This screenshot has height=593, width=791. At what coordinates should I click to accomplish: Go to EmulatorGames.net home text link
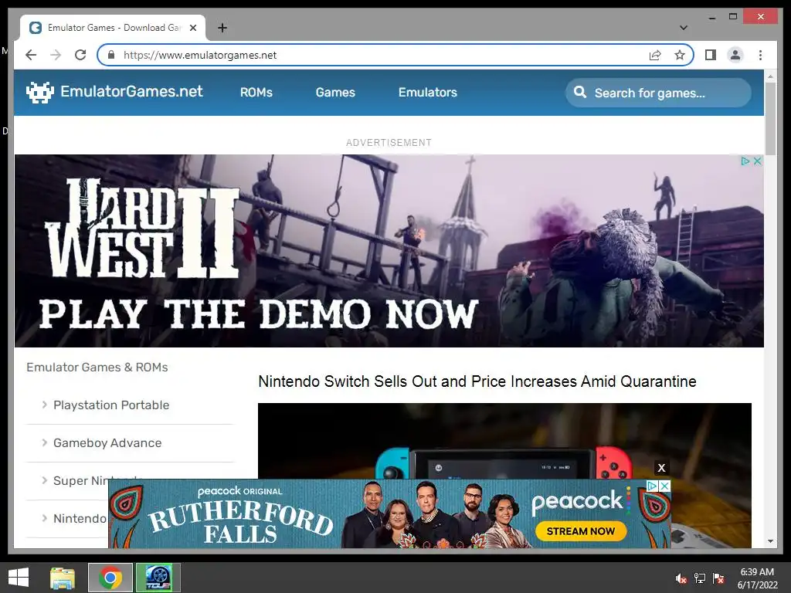(131, 91)
